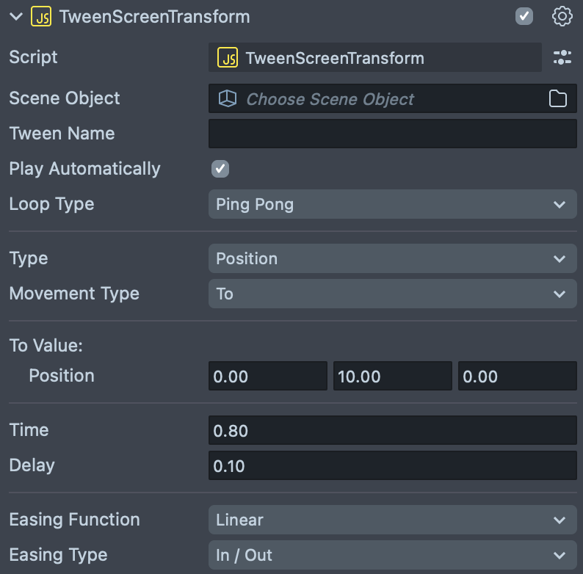This screenshot has width=583, height=574.
Task: Collapse the TweenScreenTransform component
Action: click(x=16, y=17)
